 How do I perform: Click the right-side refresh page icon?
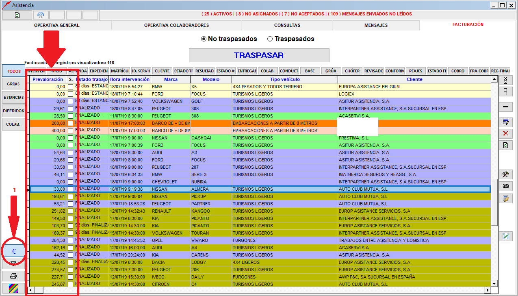coord(505,145)
